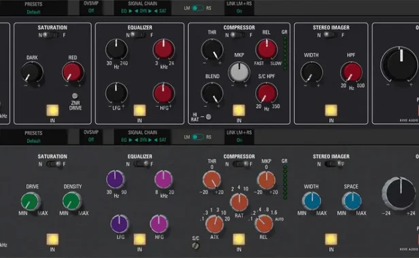Click the DARK saturation knob

tap(32, 72)
